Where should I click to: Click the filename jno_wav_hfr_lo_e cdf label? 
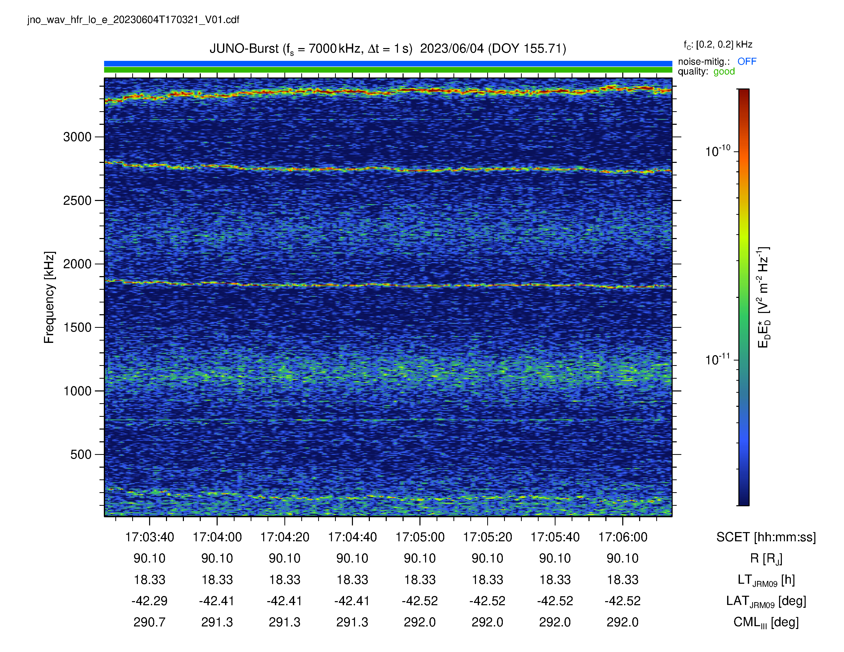pyautogui.click(x=133, y=20)
